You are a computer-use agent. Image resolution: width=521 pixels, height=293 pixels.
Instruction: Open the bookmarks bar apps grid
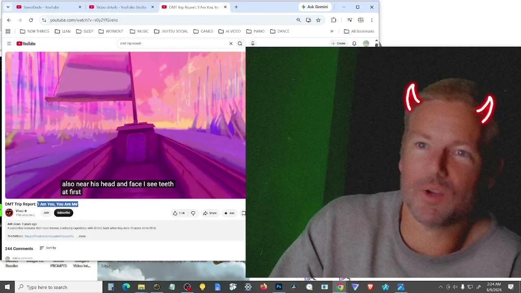pyautogui.click(x=8, y=31)
